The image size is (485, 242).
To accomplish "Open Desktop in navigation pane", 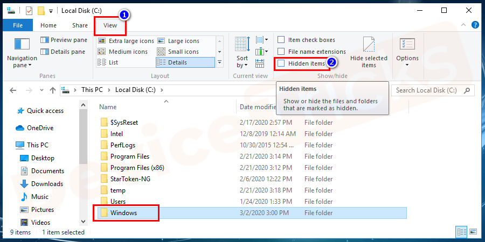I will [37, 158].
